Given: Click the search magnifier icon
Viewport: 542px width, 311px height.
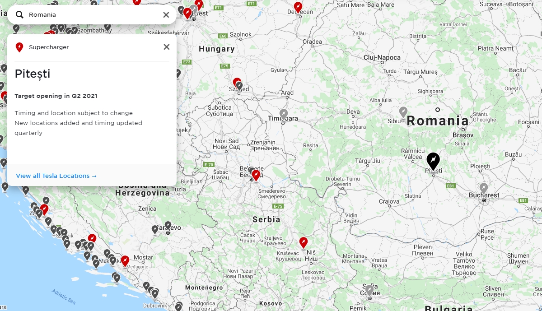Looking at the screenshot, I should pos(19,15).
